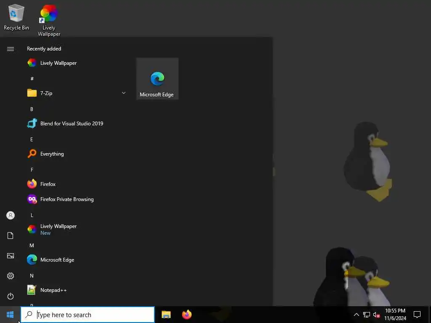Open Firefox from the taskbar
Screen dimensions: 431x323
[x=187, y=315]
